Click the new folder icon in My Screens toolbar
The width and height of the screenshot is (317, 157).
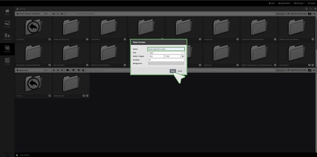pyautogui.click(x=68, y=70)
